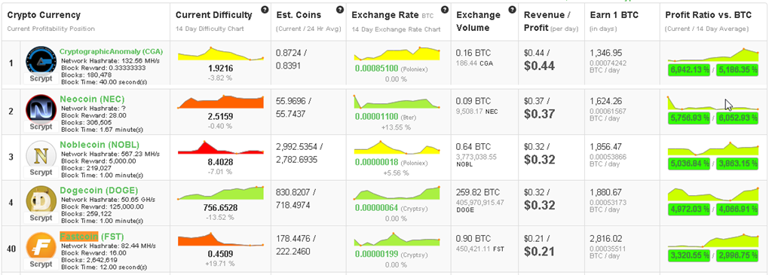This screenshot has width=772, height=275.
Task: Click the 6,942.13 % profit ratio badge
Action: click(x=689, y=70)
